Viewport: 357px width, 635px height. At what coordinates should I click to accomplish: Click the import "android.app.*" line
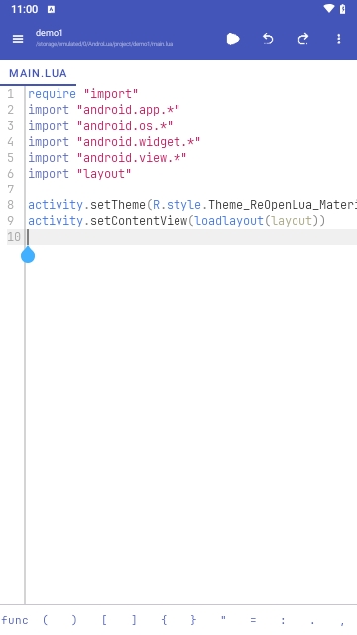pos(103,110)
